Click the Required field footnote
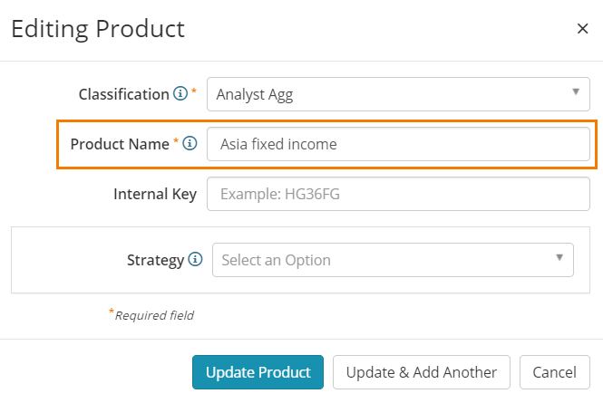603x403 pixels. tap(151, 314)
